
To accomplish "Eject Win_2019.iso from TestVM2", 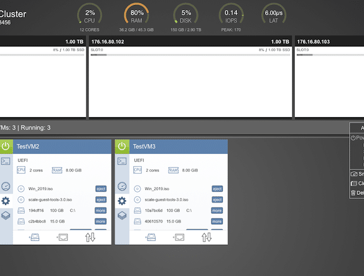I will point(101,189).
